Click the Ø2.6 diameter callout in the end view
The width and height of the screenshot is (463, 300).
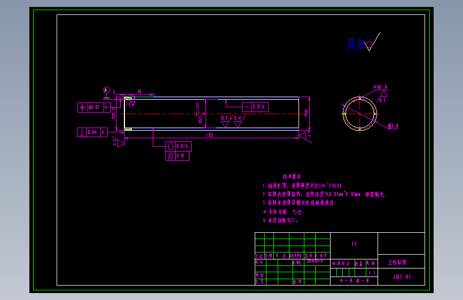click(394, 126)
